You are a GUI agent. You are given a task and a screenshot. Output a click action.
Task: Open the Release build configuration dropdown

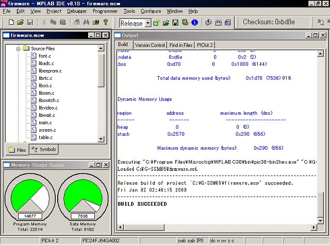147,23
